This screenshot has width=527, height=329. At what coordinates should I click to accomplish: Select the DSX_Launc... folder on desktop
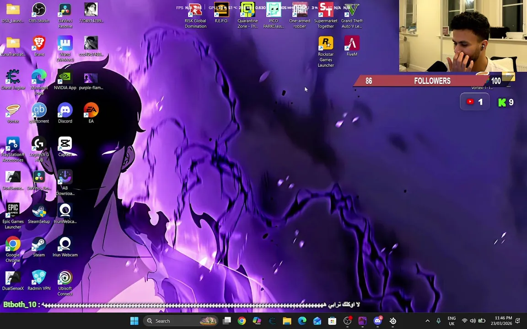[x=13, y=13]
